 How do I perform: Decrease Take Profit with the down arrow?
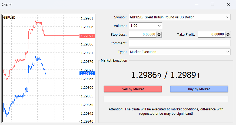click(228, 36)
